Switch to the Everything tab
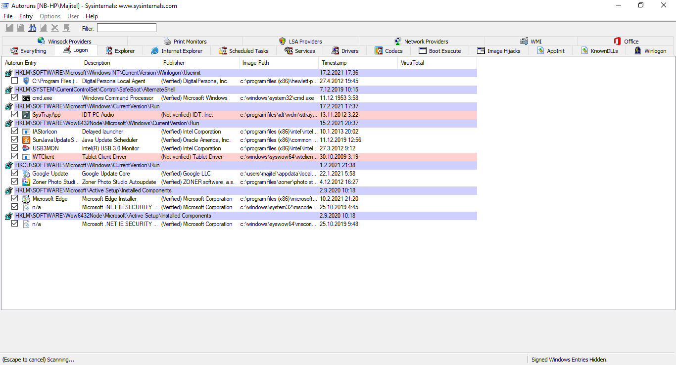Viewport: 676px width, 365px height. tap(28, 51)
